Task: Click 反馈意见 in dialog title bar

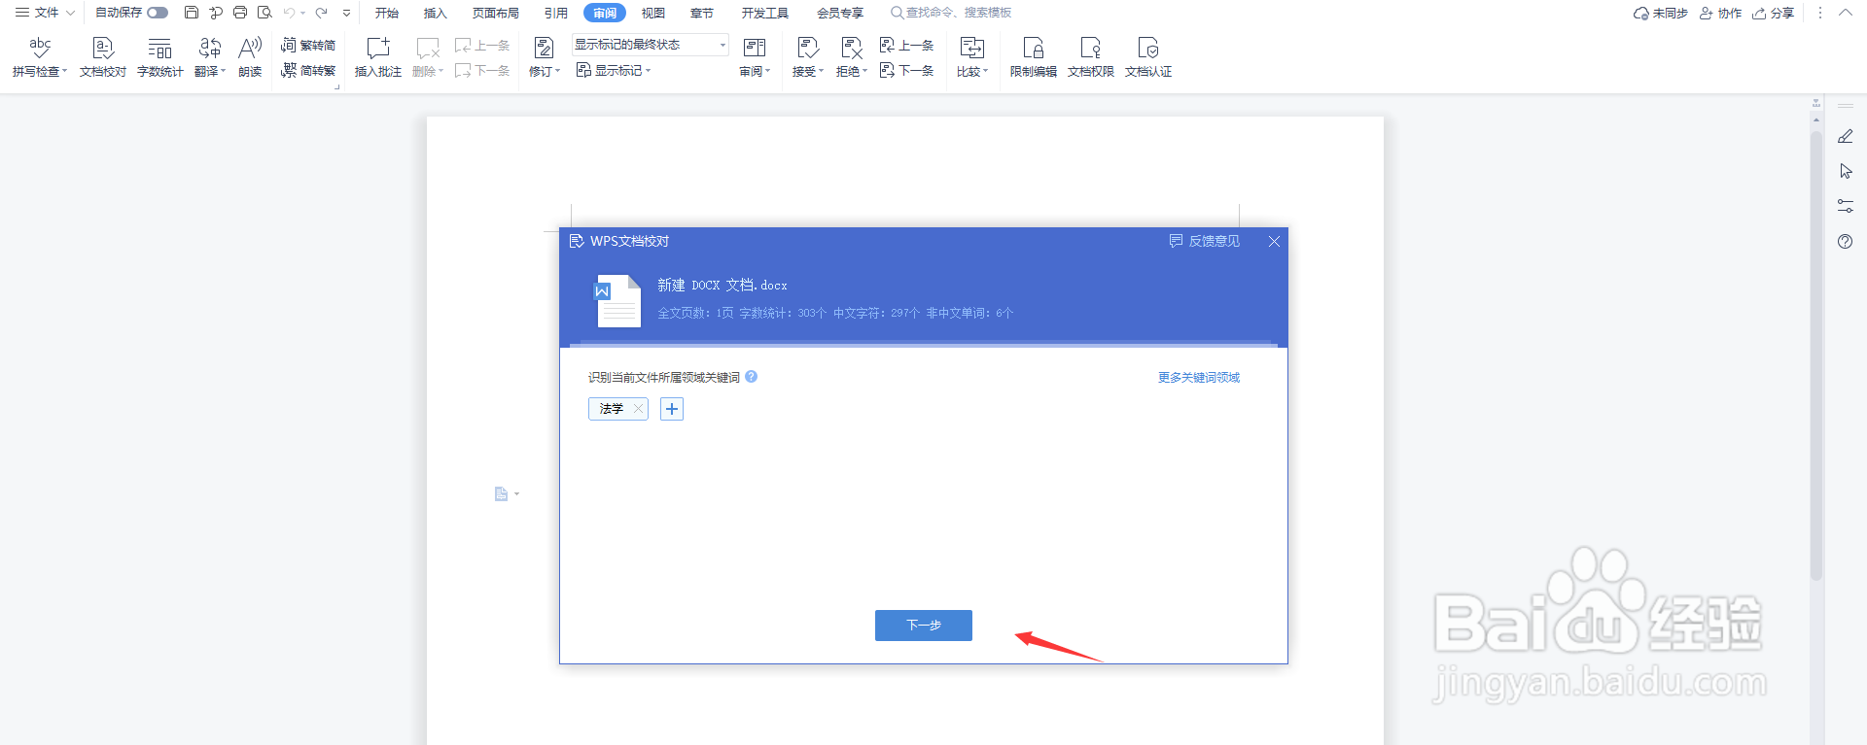Action: (1205, 241)
